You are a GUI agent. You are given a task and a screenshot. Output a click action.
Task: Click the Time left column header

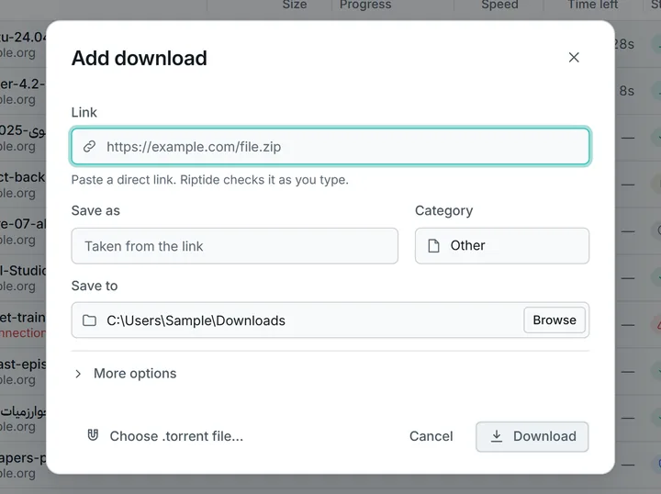click(x=593, y=5)
